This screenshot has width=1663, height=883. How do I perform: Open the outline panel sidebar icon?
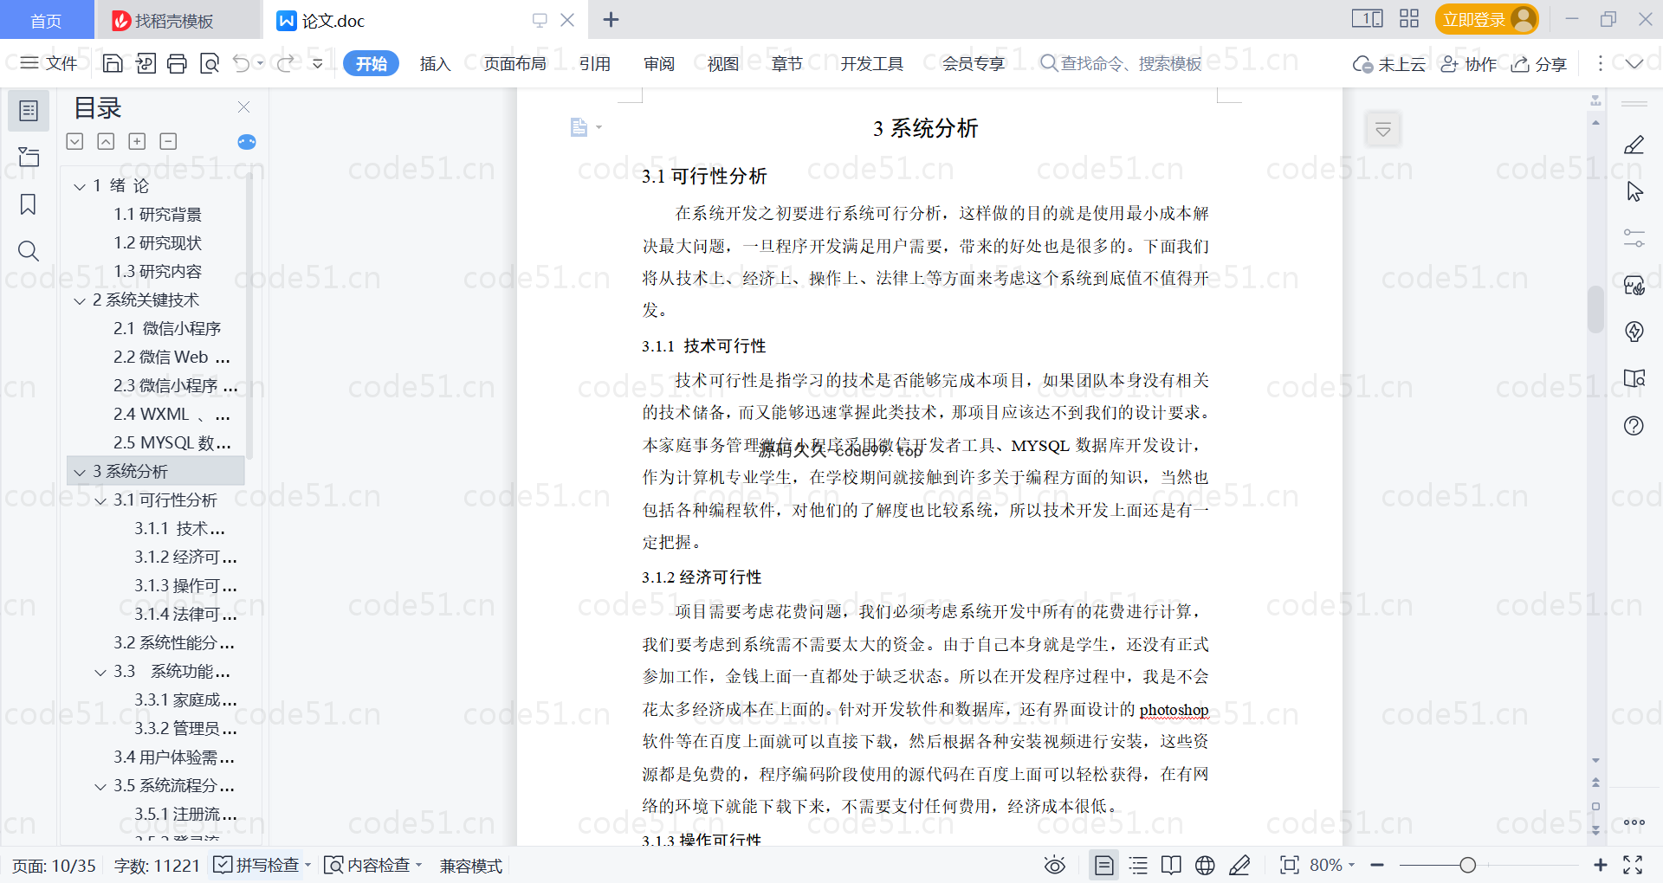(x=29, y=111)
